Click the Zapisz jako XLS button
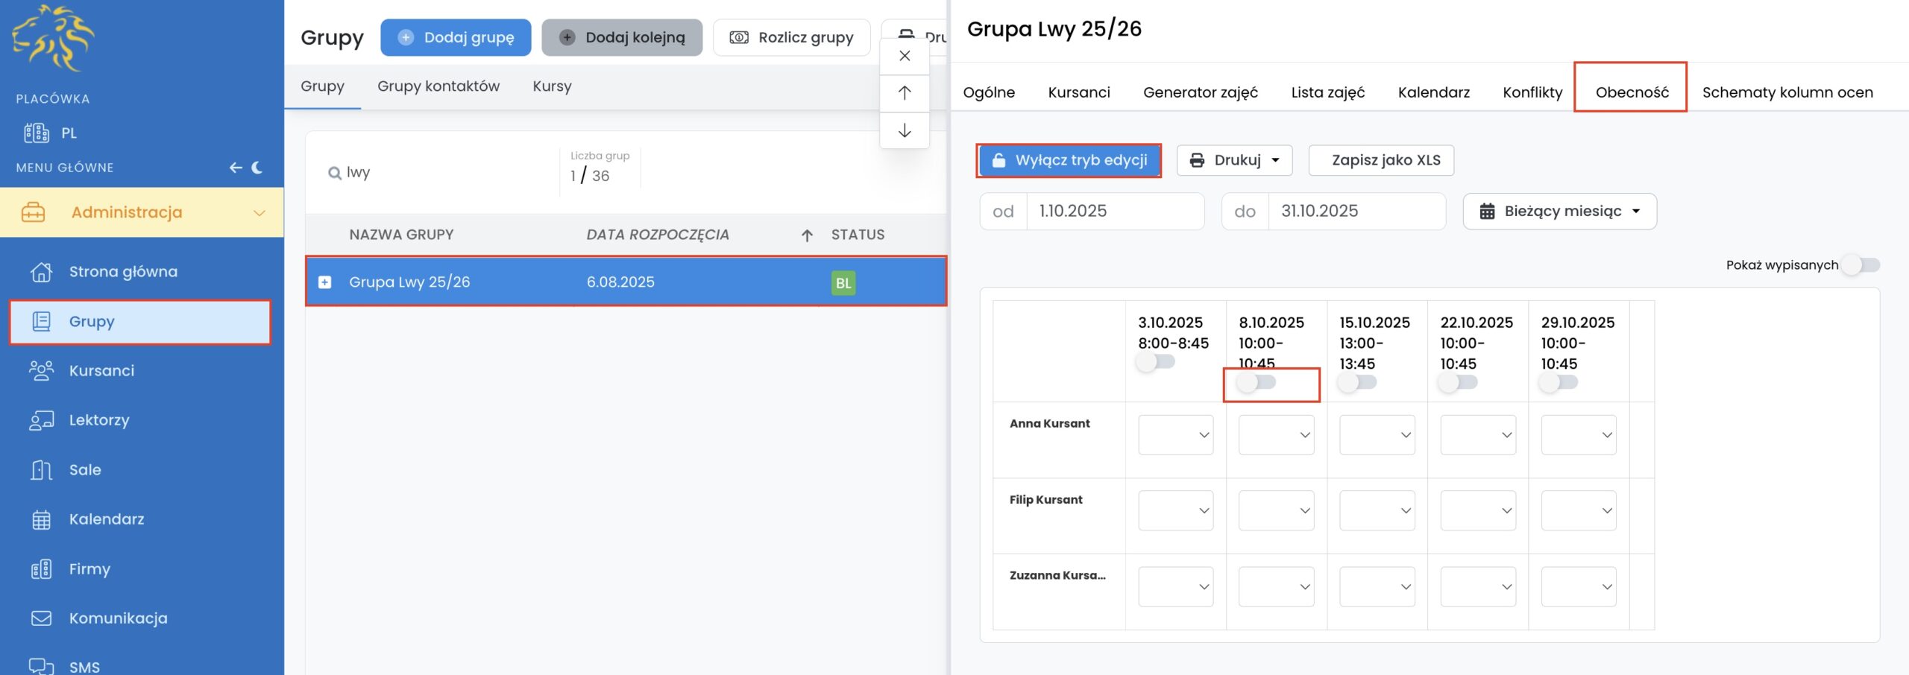Screen dimensions: 1909x675 [1381, 160]
